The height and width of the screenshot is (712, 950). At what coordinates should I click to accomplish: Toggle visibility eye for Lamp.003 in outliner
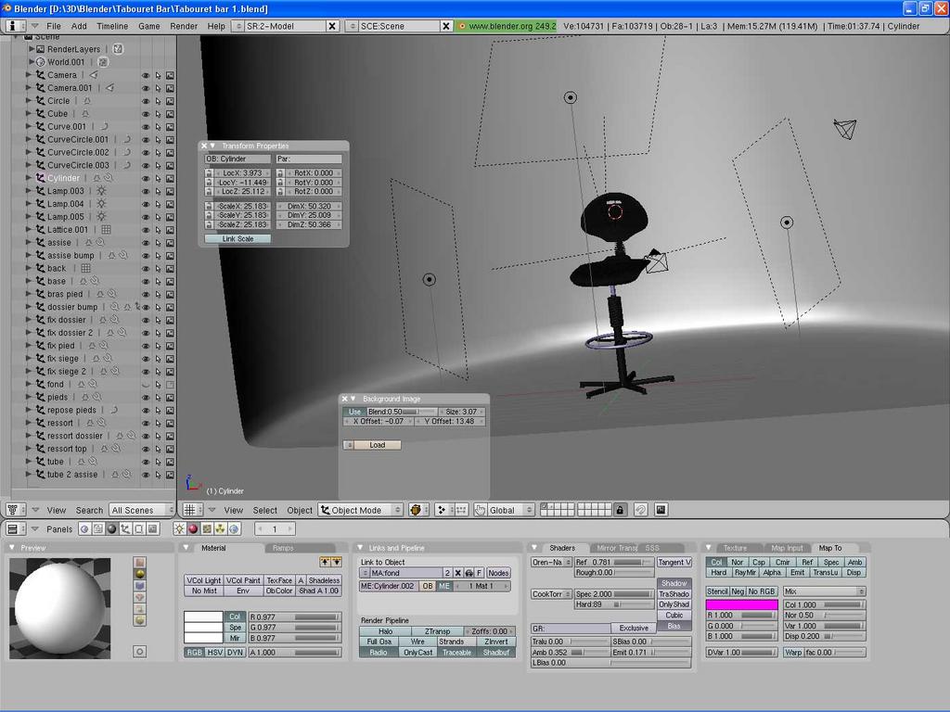click(x=146, y=191)
